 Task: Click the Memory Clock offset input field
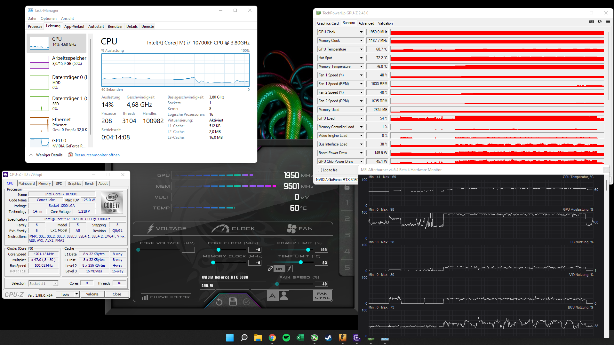point(255,263)
